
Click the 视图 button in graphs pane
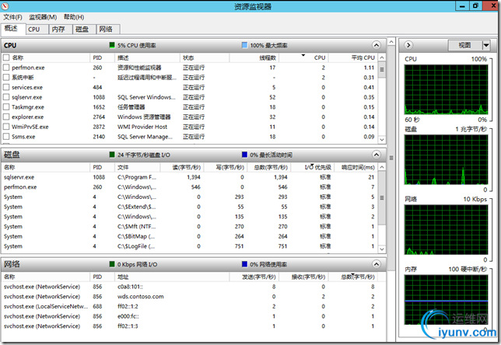pyautogui.click(x=465, y=45)
